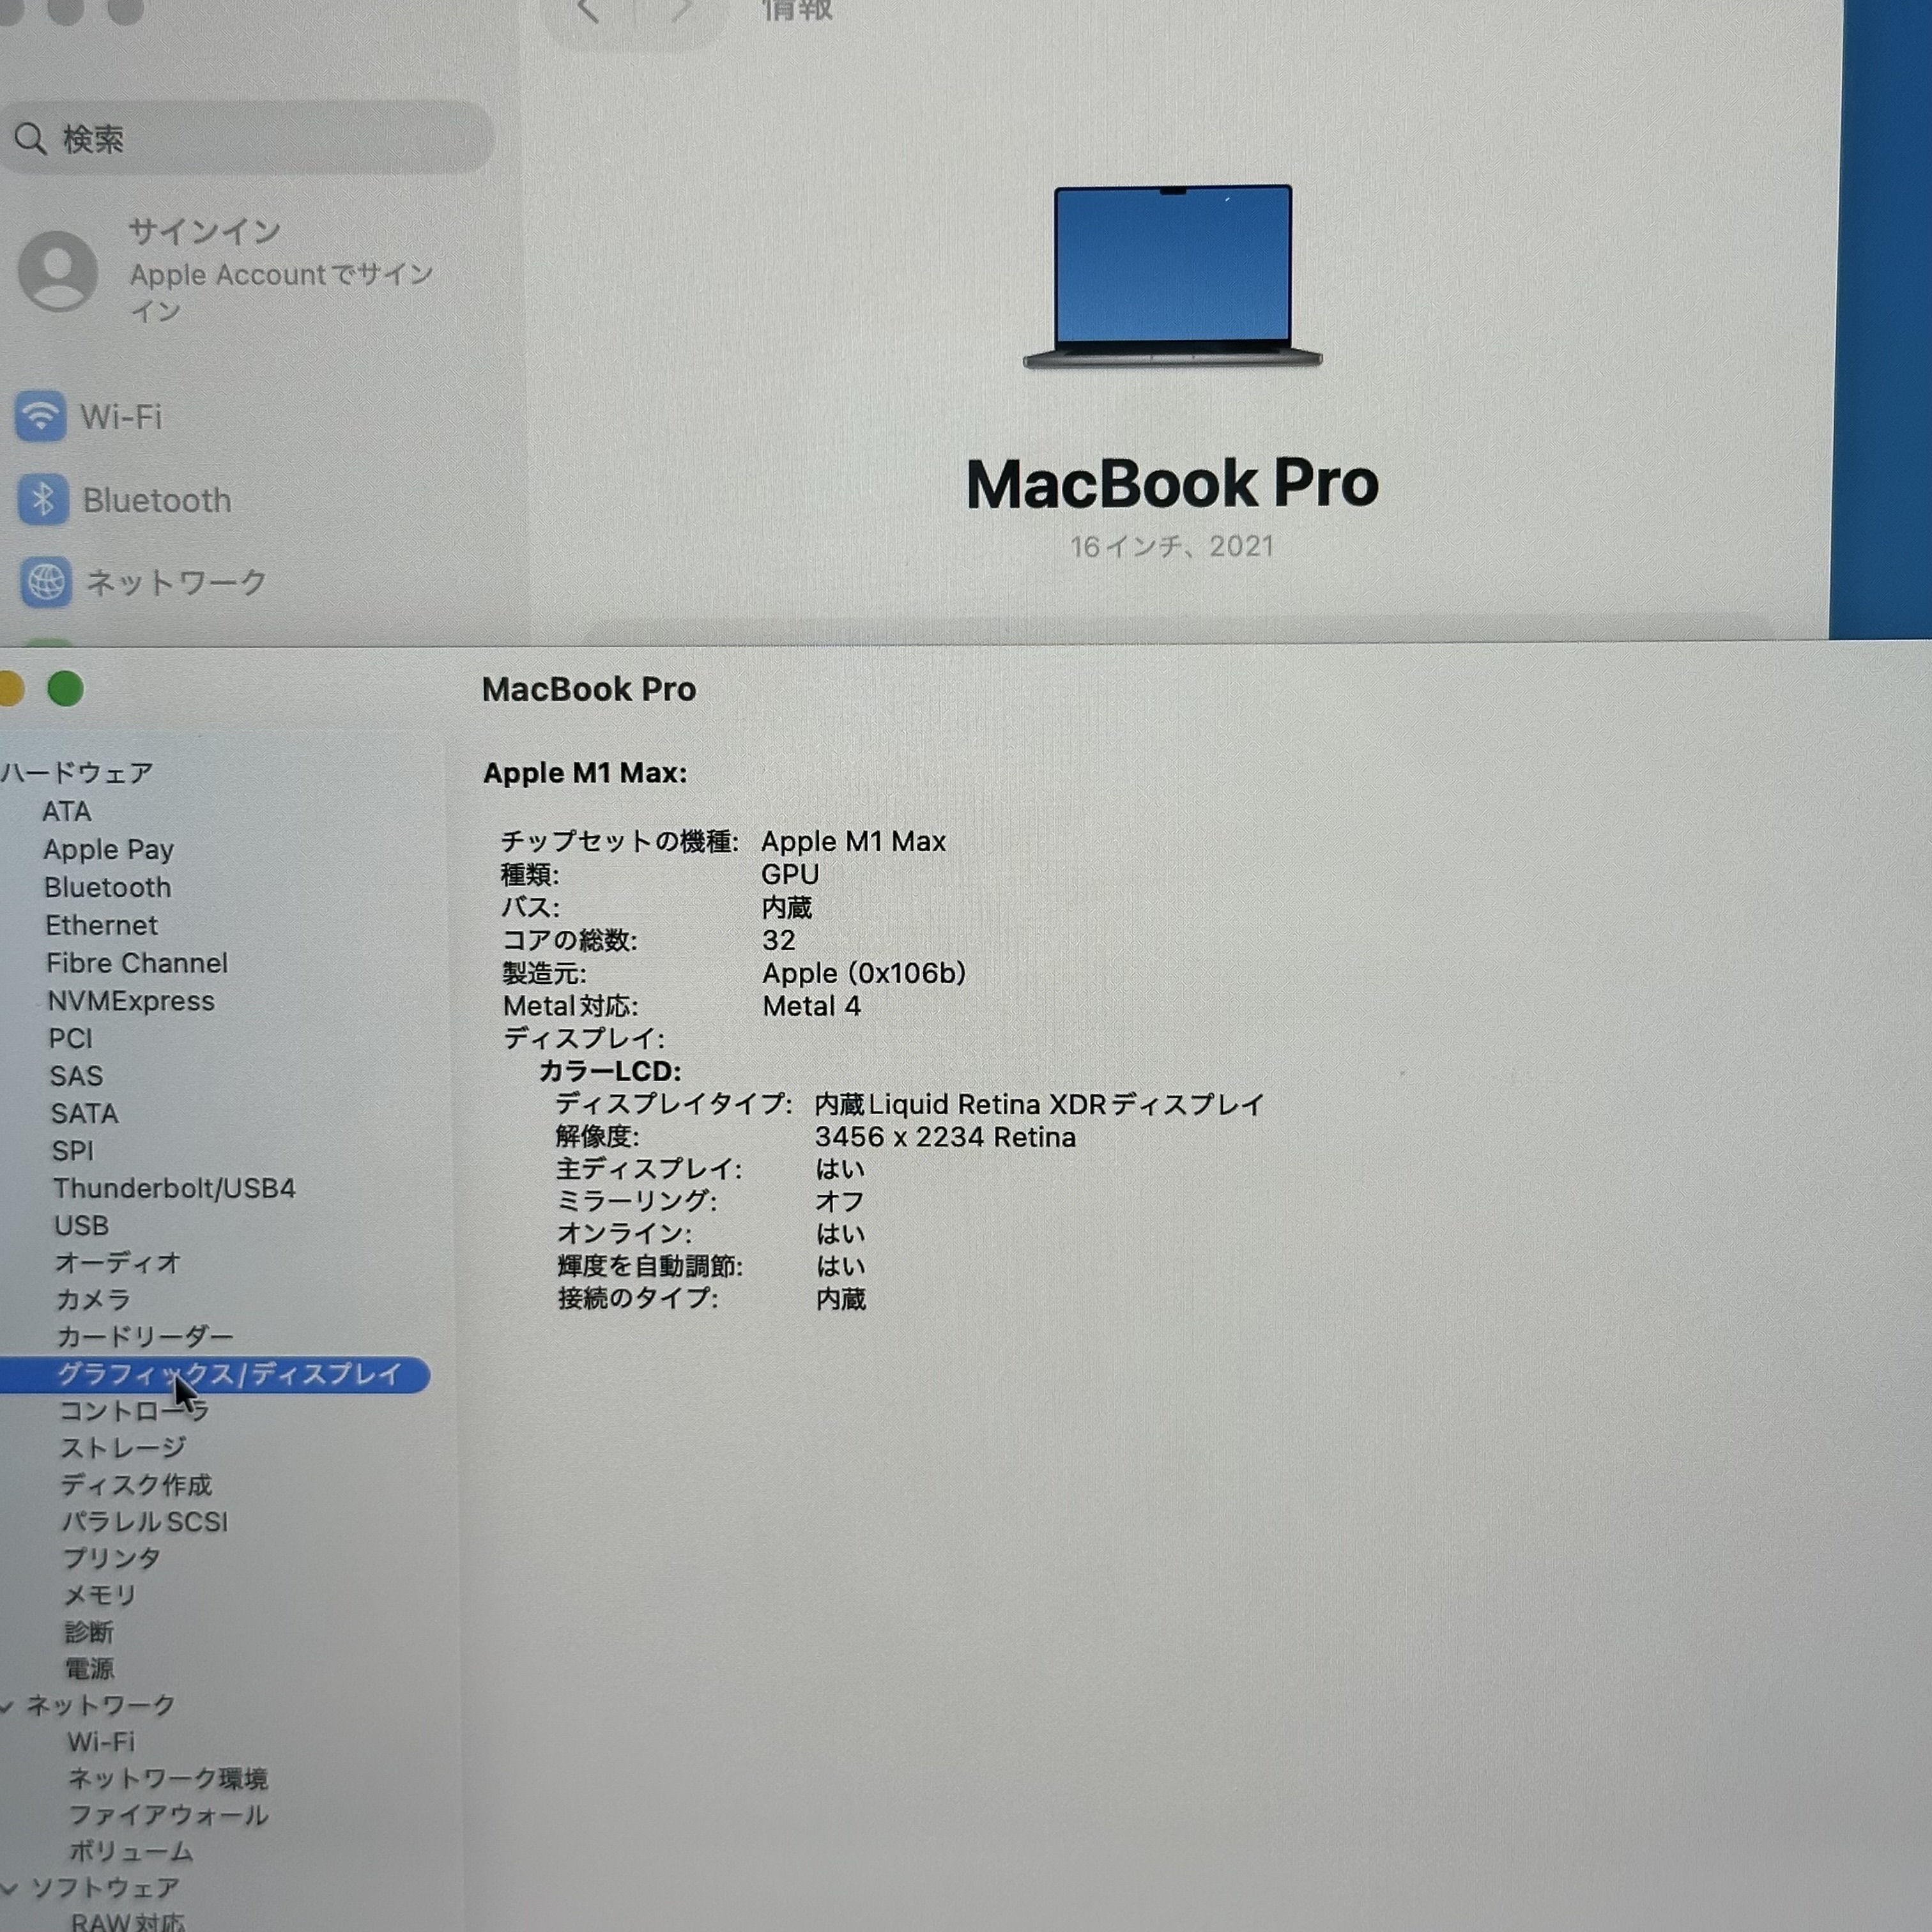Select PCI in hardware list
This screenshot has height=1932, width=1932.
tap(70, 1038)
